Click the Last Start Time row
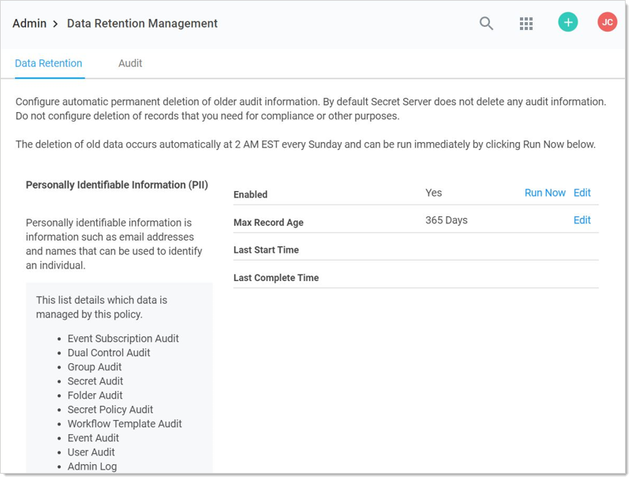 (x=266, y=250)
